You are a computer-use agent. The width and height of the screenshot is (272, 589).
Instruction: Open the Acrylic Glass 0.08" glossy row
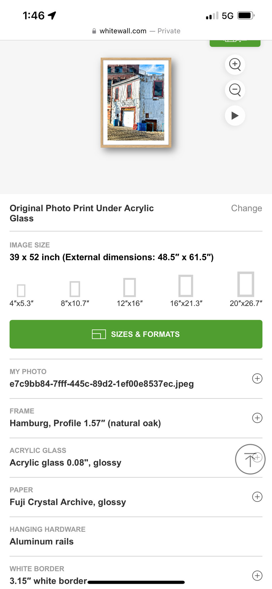pos(115,457)
